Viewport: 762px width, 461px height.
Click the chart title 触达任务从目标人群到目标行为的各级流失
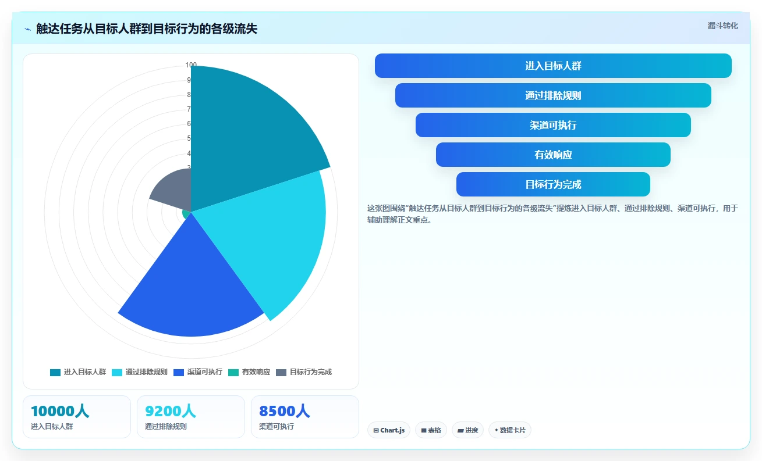coord(146,29)
